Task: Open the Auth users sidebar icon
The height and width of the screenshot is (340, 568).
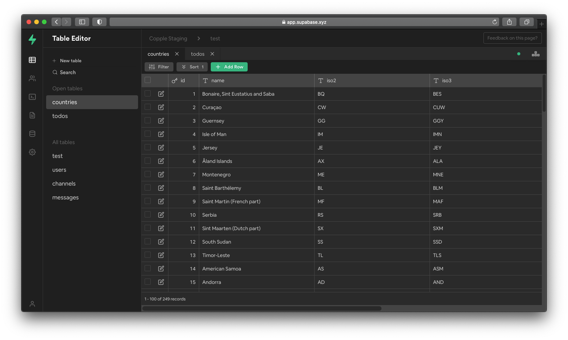Action: click(x=32, y=78)
